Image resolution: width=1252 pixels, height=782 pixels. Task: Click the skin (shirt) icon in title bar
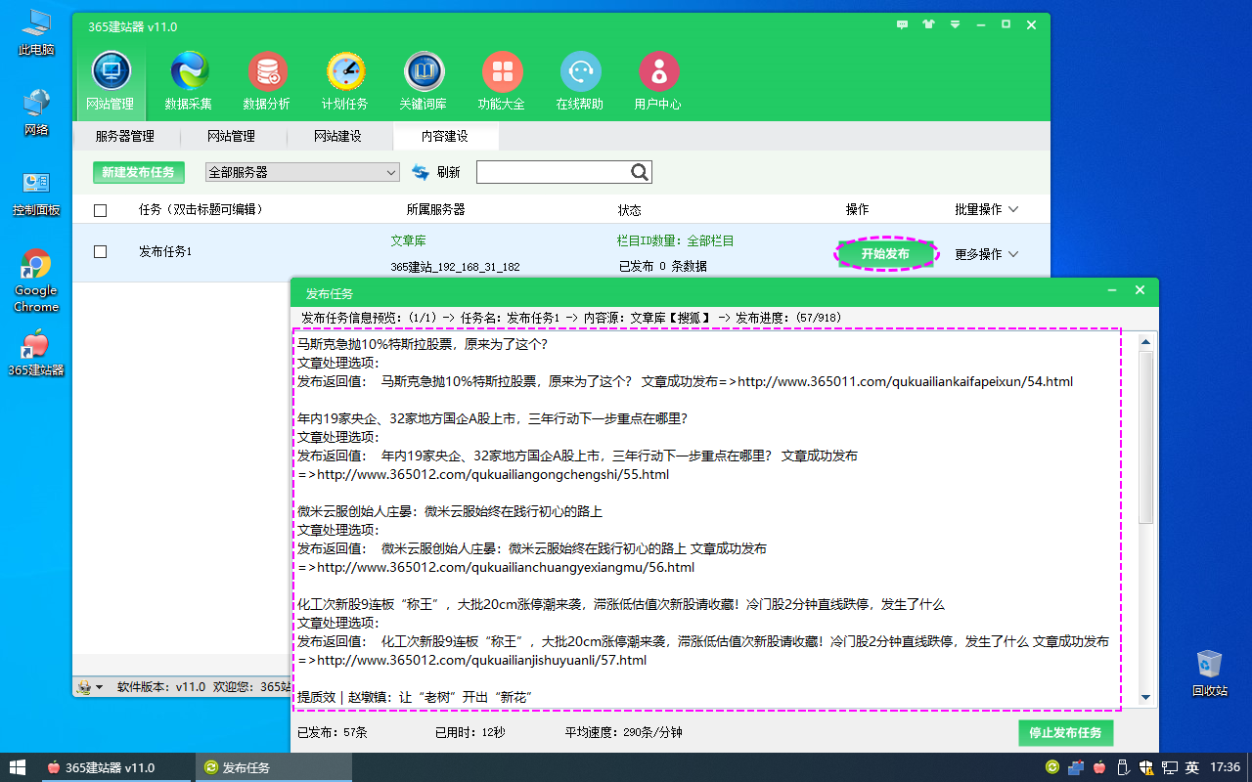929,25
